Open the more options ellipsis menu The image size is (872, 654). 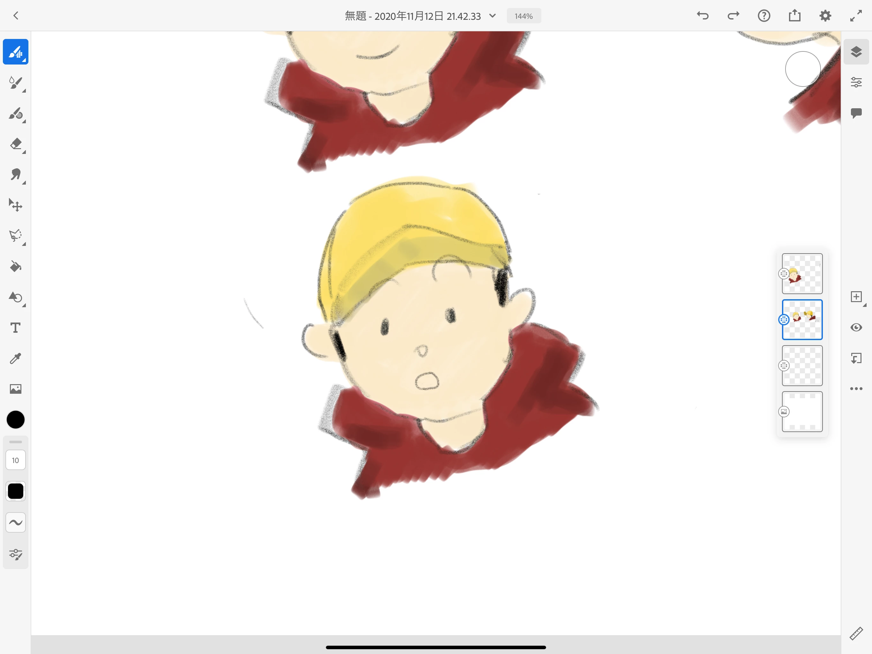[856, 389]
